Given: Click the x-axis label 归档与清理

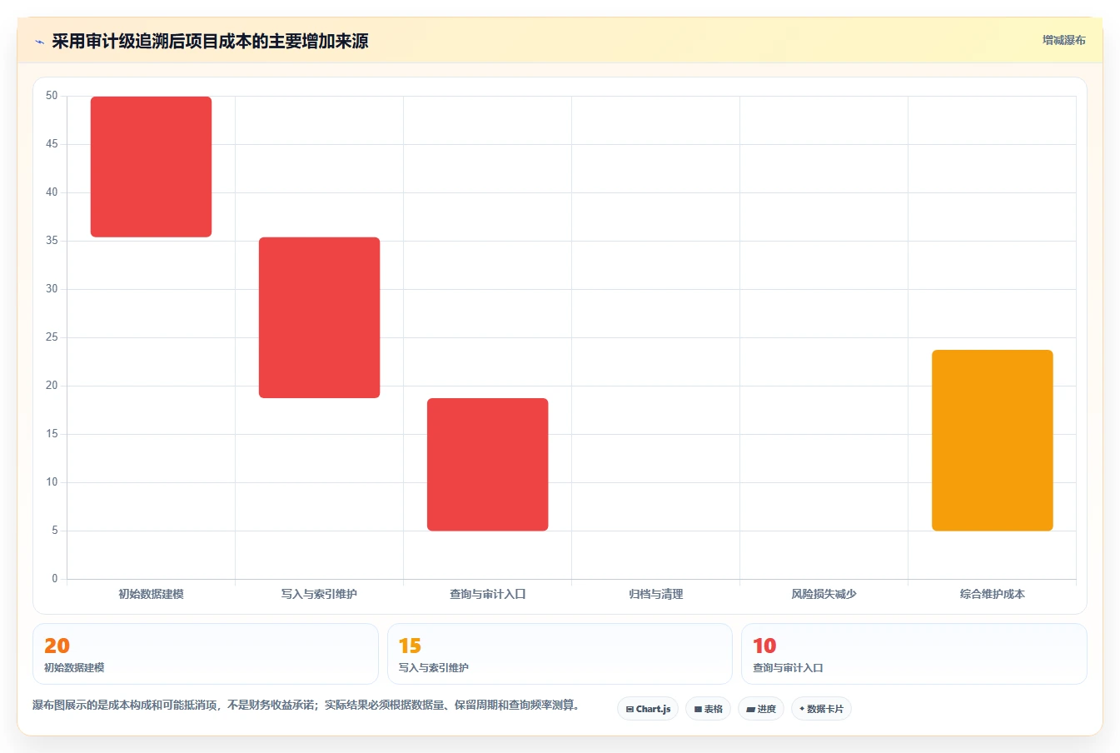Looking at the screenshot, I should [x=655, y=594].
